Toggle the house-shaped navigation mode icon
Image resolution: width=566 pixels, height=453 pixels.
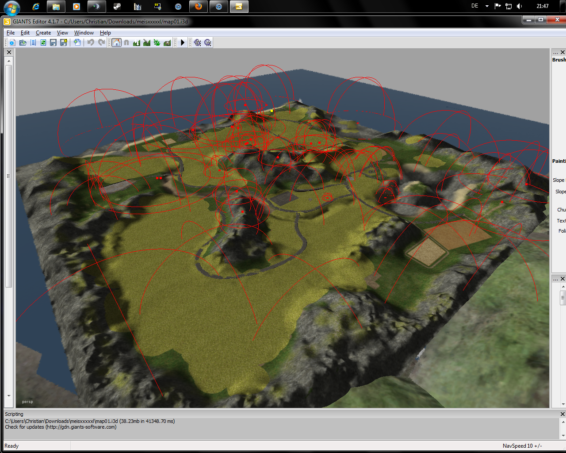click(116, 42)
